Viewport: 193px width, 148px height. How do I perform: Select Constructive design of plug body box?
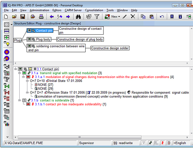coord(80,40)
